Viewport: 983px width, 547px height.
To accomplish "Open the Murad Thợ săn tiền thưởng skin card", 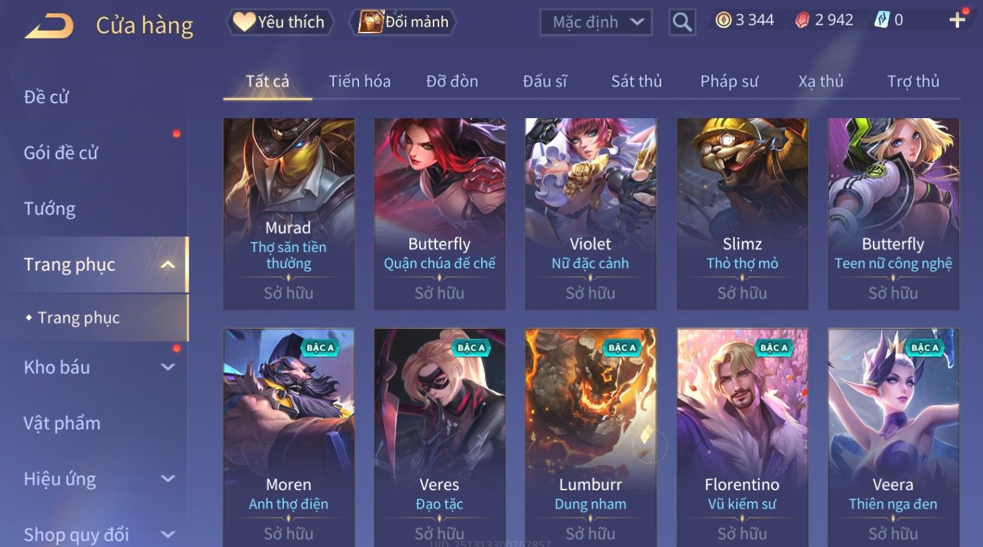I will point(289,213).
